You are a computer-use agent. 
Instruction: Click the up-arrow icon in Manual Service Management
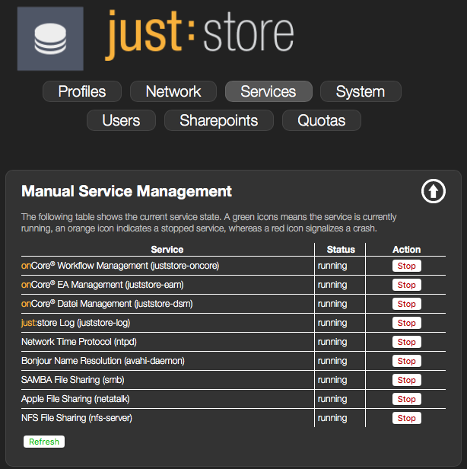click(434, 191)
